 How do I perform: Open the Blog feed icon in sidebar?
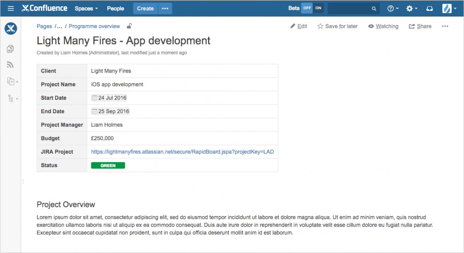[10, 65]
